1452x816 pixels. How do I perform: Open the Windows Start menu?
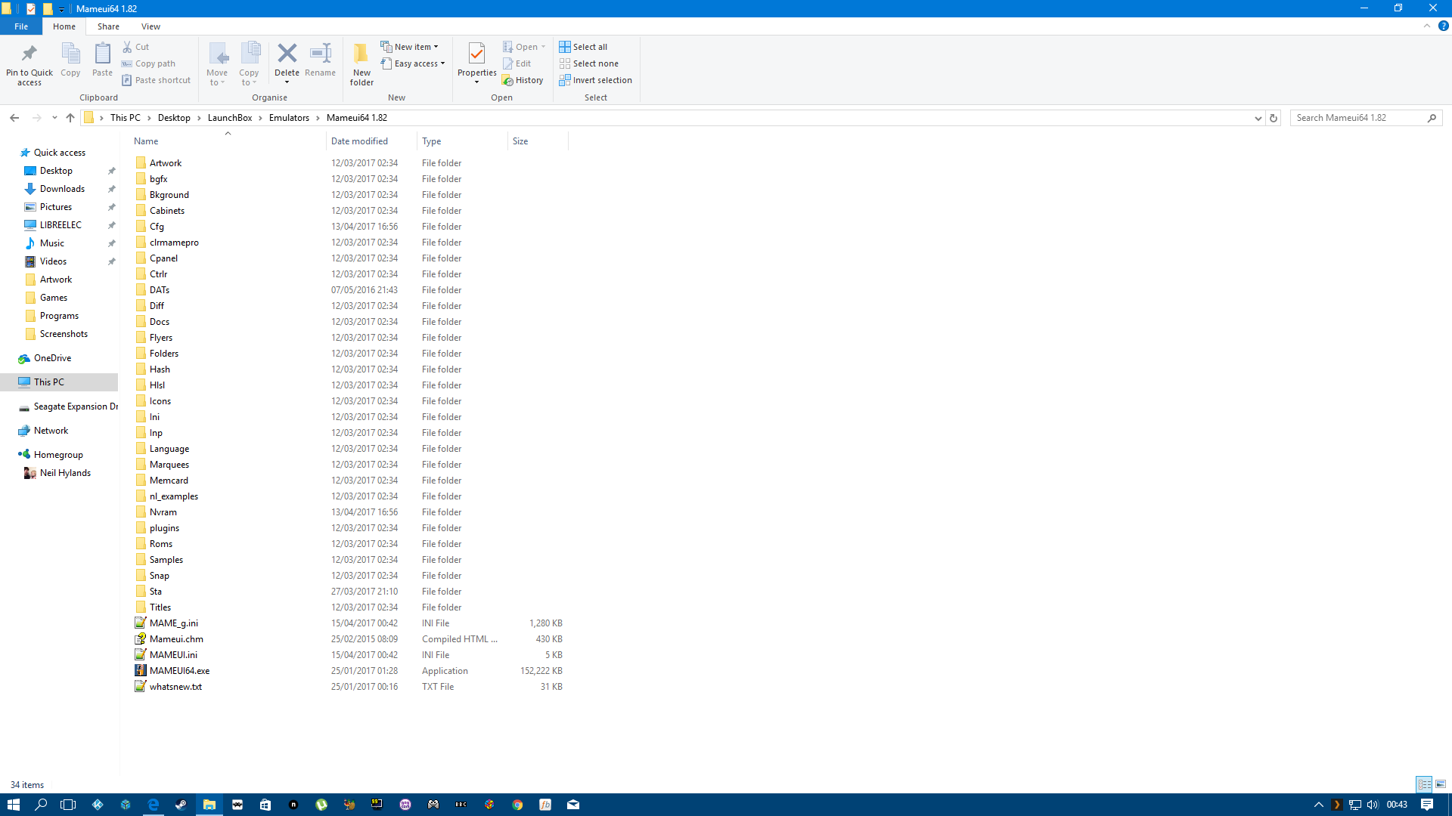(x=13, y=805)
